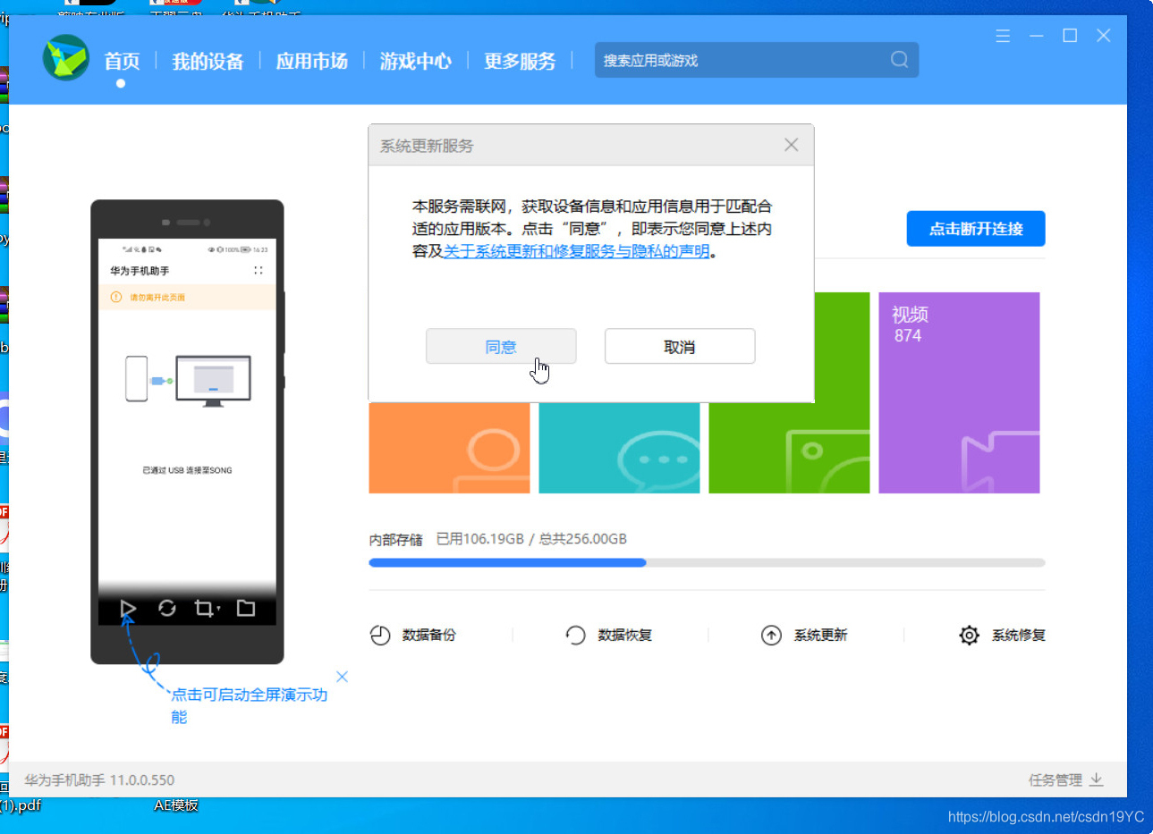Open the privacy statement link in dialog

576,251
